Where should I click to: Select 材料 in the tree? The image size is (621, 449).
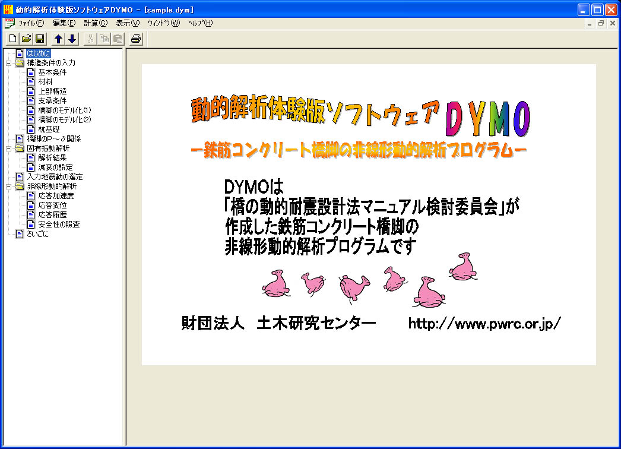pyautogui.click(x=45, y=81)
